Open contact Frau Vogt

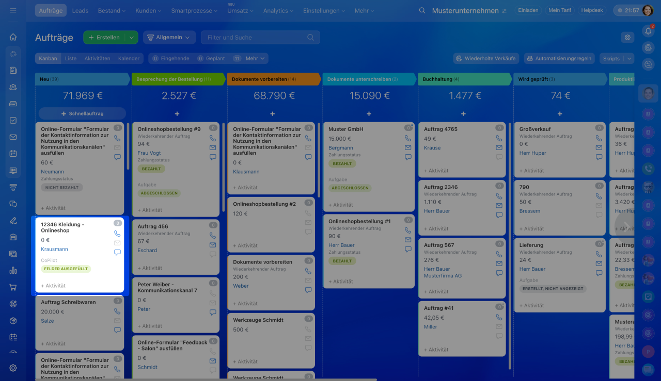[149, 153]
